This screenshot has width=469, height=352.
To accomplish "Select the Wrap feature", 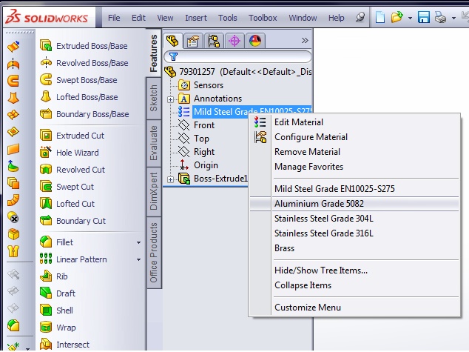I will [x=58, y=328].
